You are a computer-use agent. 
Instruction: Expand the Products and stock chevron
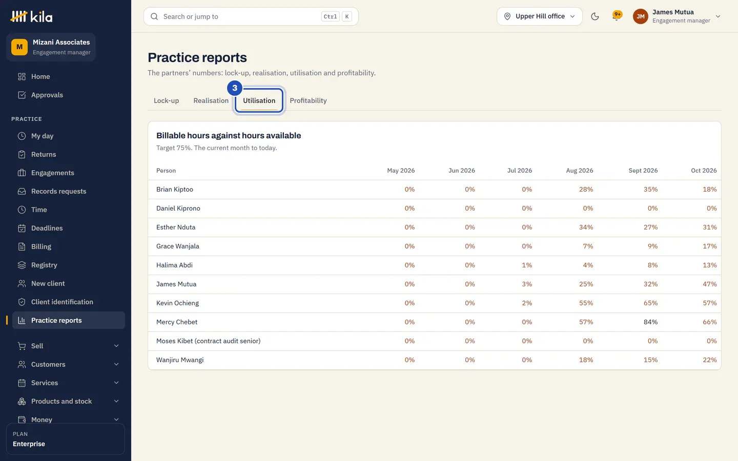tap(116, 401)
